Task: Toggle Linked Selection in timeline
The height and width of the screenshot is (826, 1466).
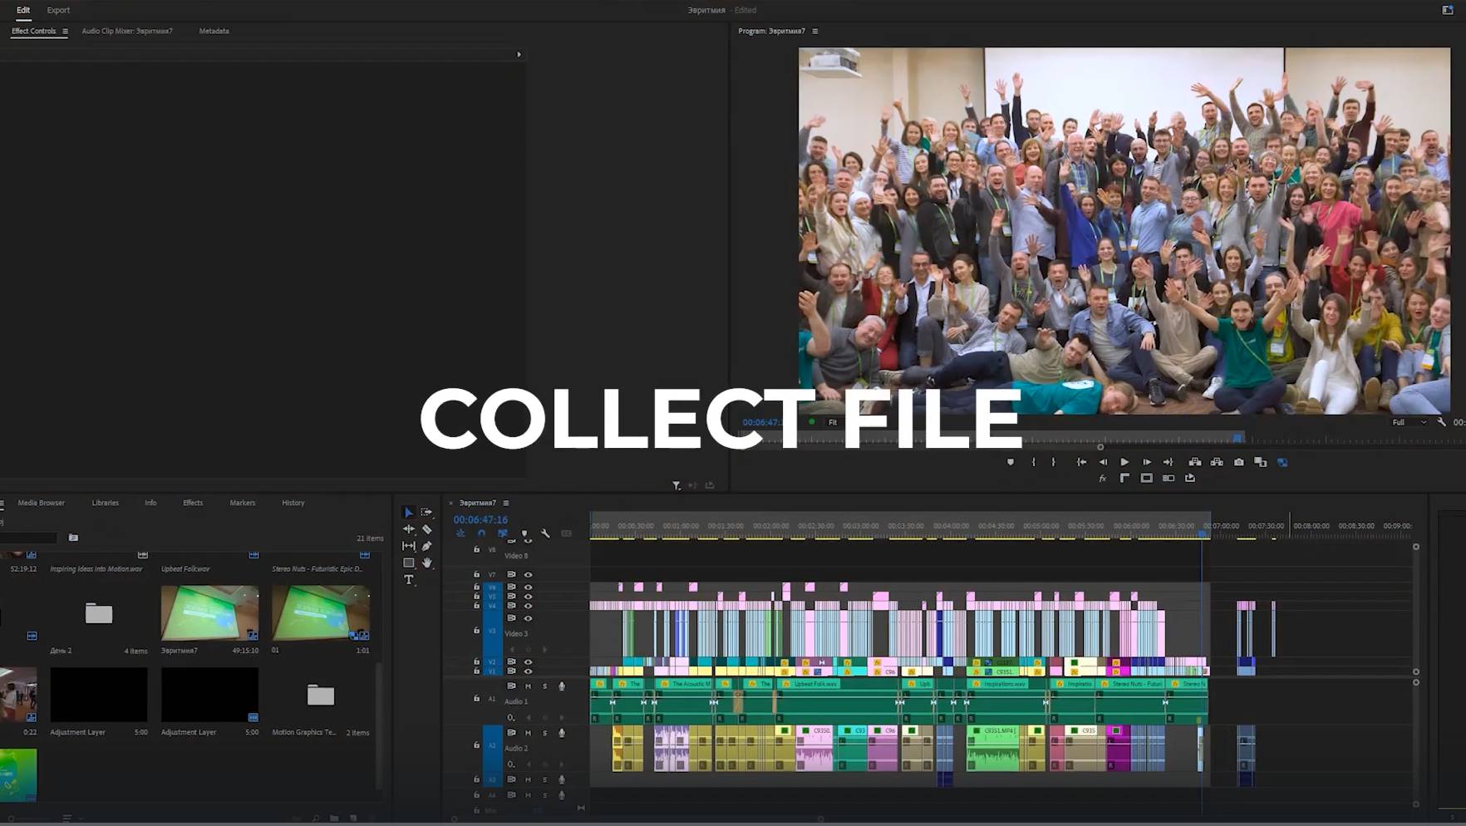Action: point(503,533)
